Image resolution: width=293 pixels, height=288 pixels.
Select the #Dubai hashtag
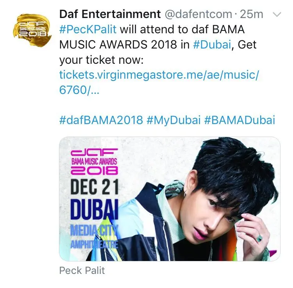[212, 45]
